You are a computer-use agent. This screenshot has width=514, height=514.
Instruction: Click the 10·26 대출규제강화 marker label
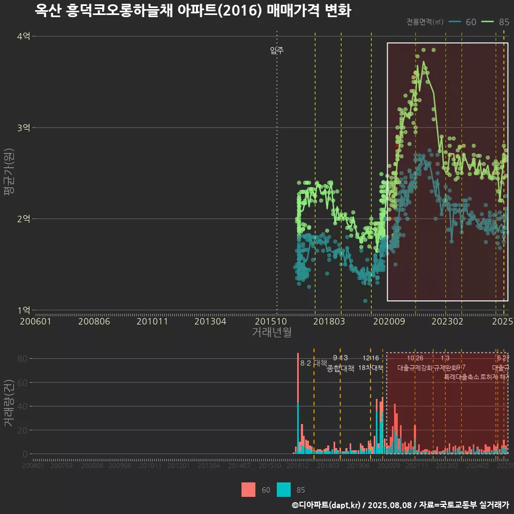pyautogui.click(x=415, y=363)
